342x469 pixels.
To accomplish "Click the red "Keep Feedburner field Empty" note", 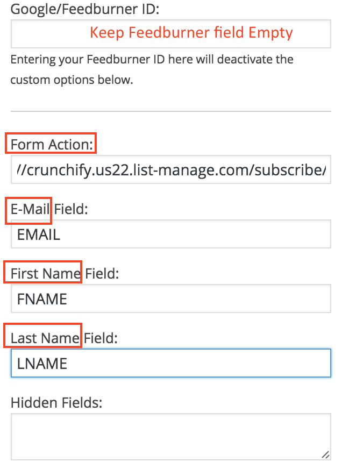I will (191, 33).
